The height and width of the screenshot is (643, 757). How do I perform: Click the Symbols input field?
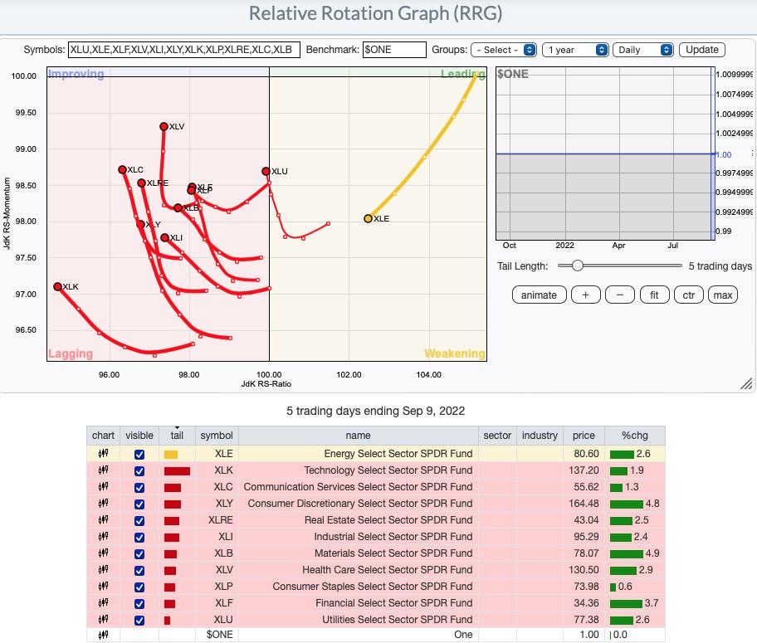(184, 50)
